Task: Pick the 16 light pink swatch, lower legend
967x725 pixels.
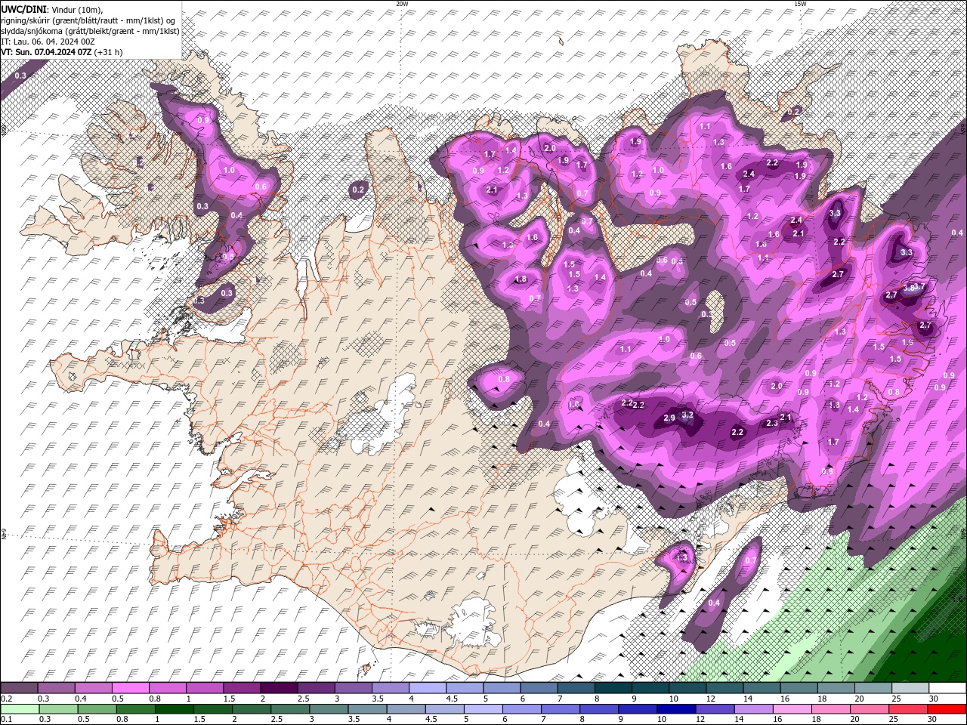Action: click(x=792, y=709)
